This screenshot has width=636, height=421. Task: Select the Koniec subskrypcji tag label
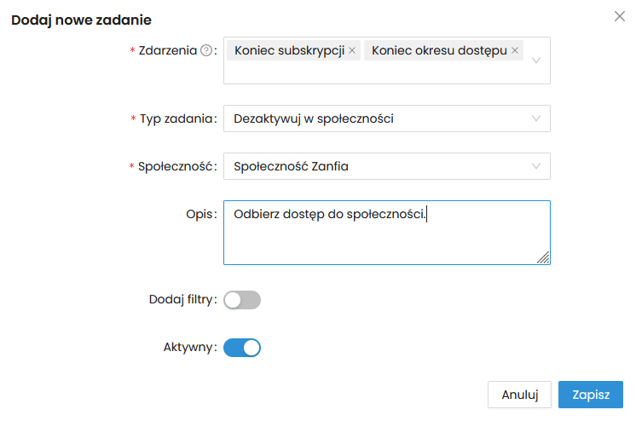pyautogui.click(x=289, y=50)
